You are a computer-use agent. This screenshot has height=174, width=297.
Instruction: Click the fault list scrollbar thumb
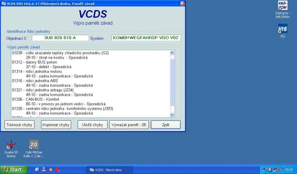[x=172, y=82]
